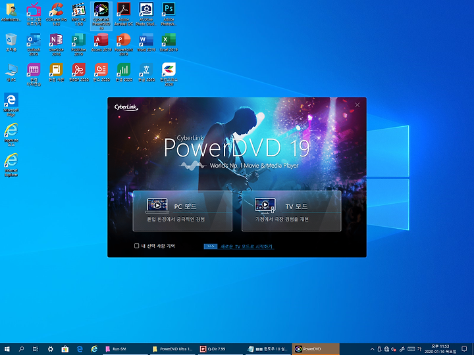Select the Hancom dictionary desktop shortcut
Viewport: 474px width, 355px height.
(57, 72)
